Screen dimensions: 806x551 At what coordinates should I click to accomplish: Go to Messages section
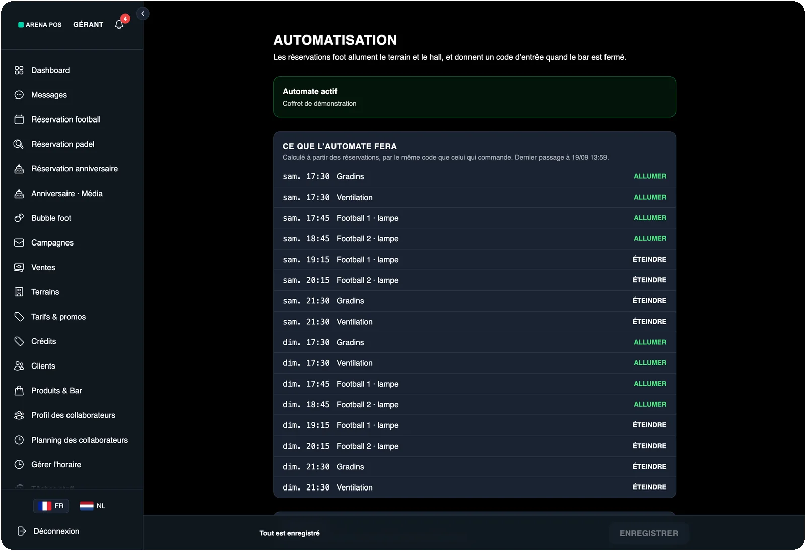click(72, 95)
